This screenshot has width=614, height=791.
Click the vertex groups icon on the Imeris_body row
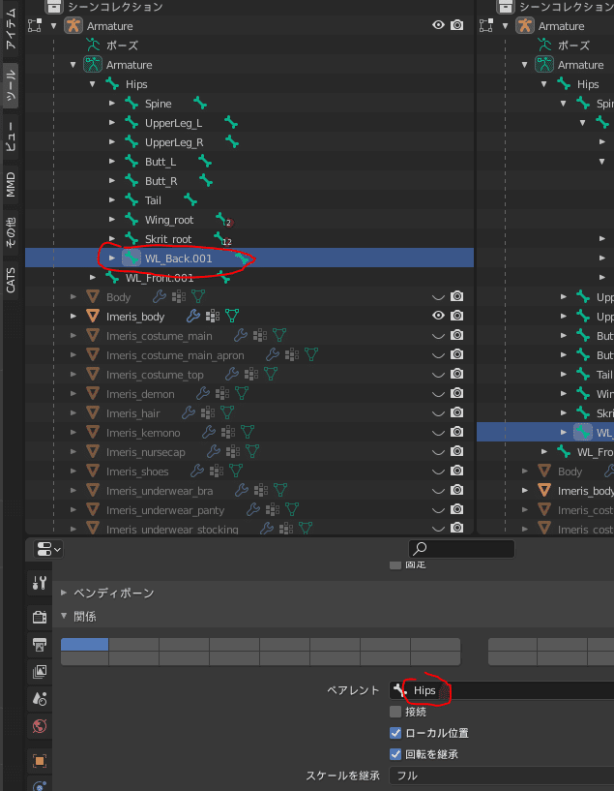coord(213,317)
